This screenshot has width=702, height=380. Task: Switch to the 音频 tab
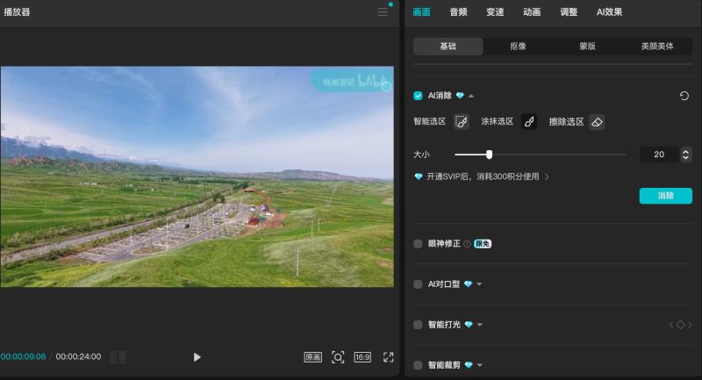(458, 12)
